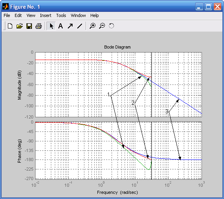224x199 pixels.
Task: Select the Magnitude (dB) axis label
Action: pyautogui.click(x=19, y=85)
